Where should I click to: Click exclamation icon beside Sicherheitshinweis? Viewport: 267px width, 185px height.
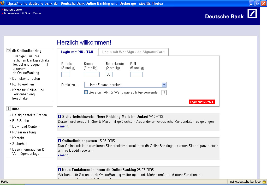tap(60, 116)
